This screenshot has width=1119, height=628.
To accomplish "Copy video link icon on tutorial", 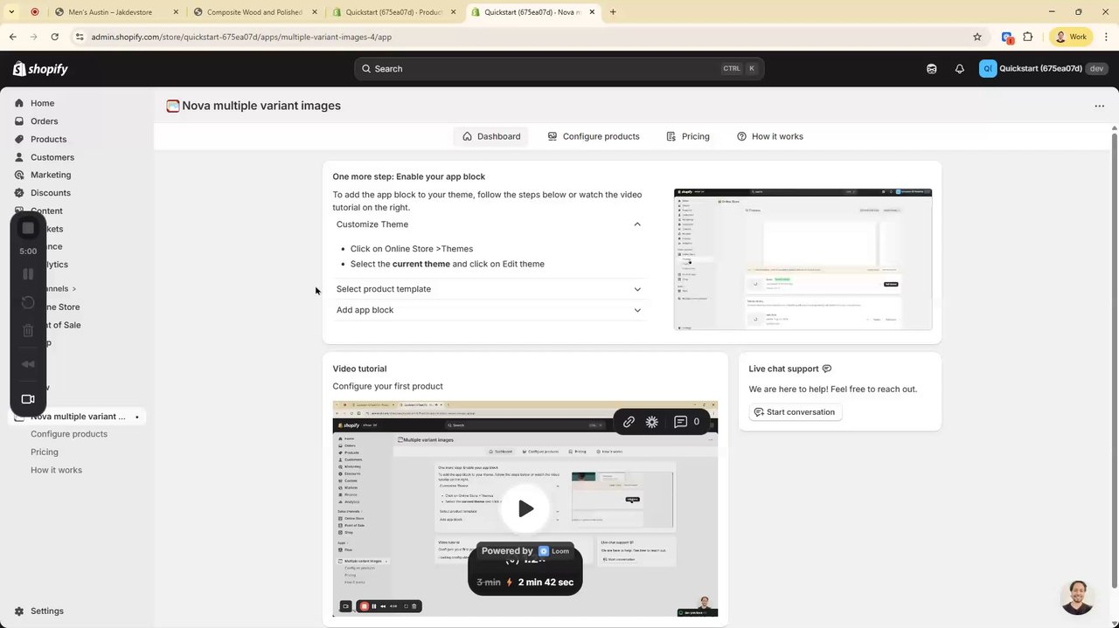I will click(629, 422).
